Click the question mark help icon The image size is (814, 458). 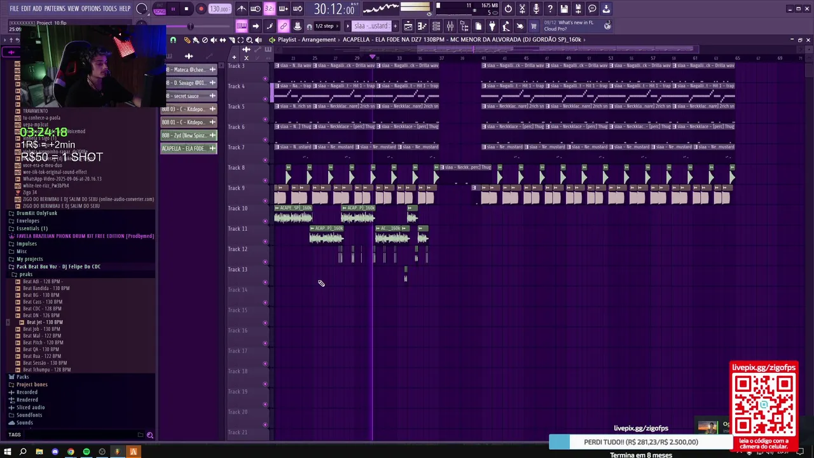tap(550, 9)
